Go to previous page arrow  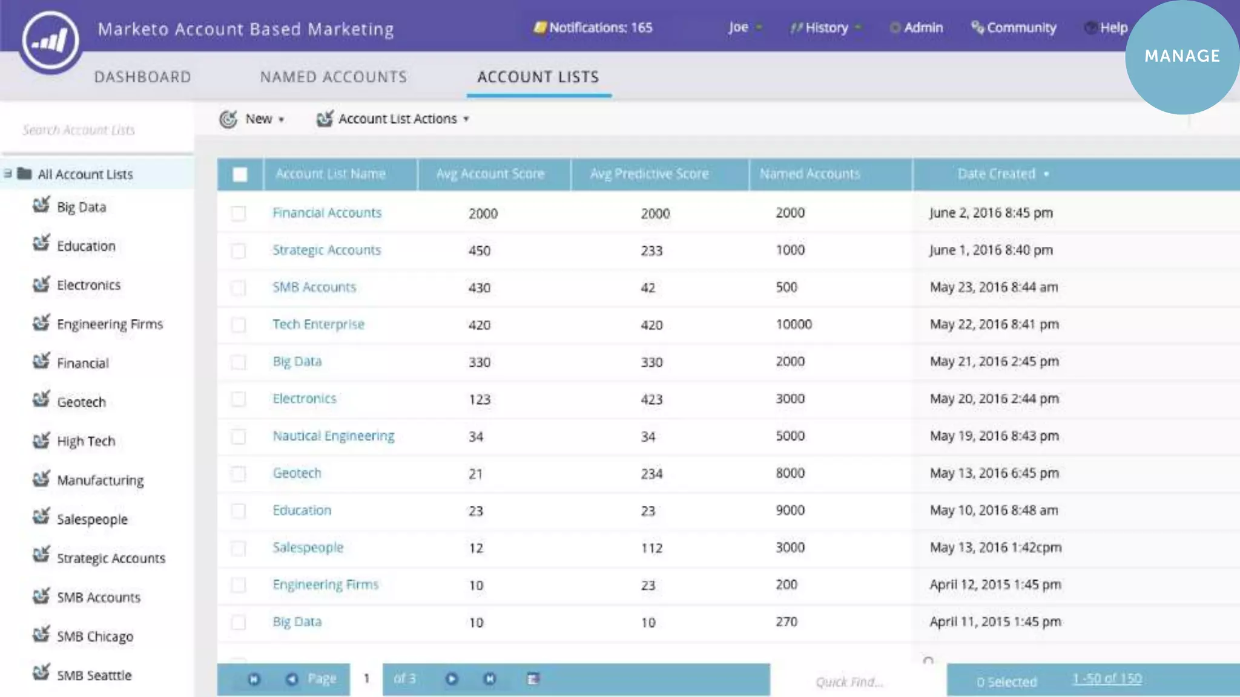(x=292, y=679)
